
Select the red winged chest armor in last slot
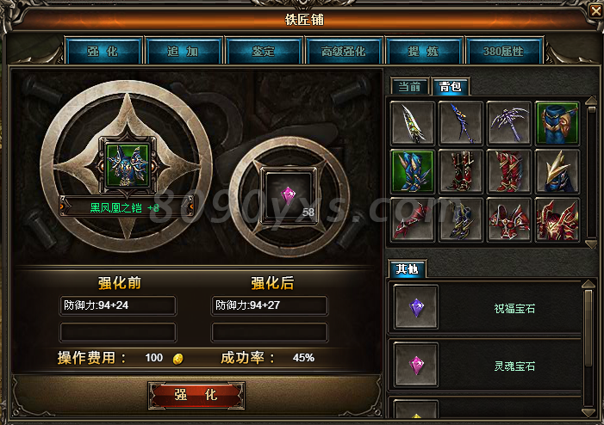557,219
